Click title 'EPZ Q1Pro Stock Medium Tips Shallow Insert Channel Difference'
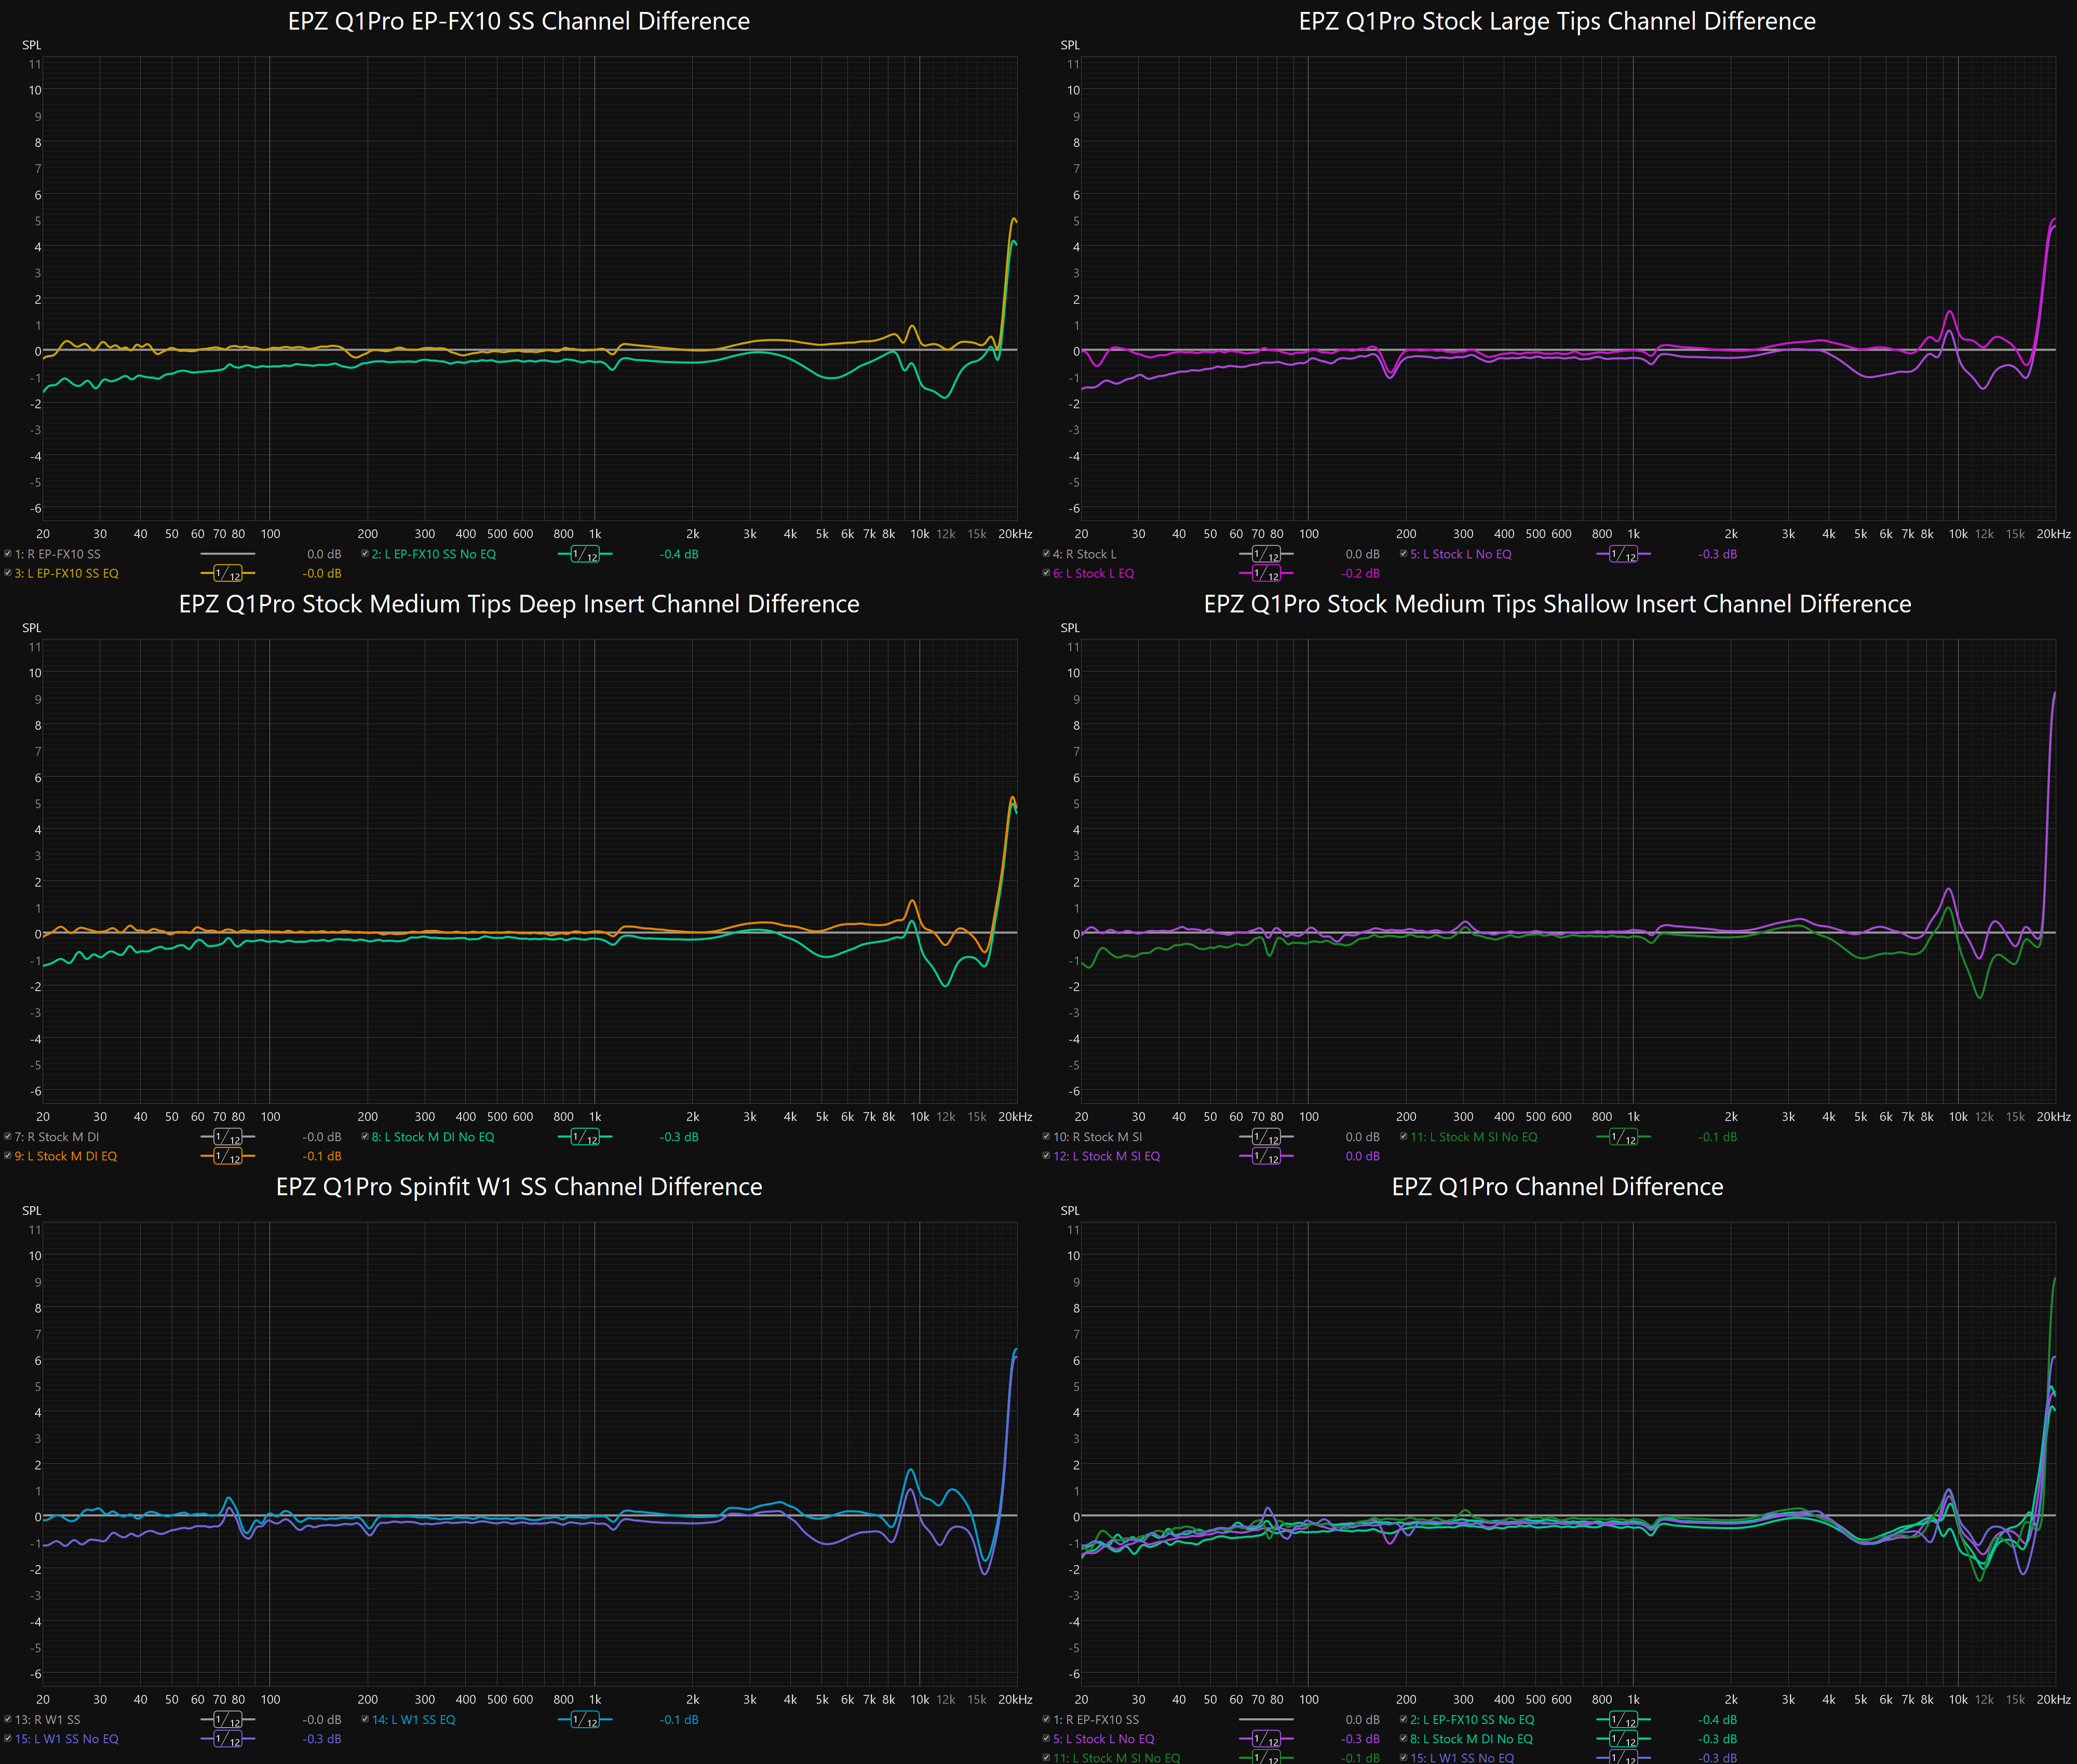2077x1764 pixels. click(x=1557, y=604)
